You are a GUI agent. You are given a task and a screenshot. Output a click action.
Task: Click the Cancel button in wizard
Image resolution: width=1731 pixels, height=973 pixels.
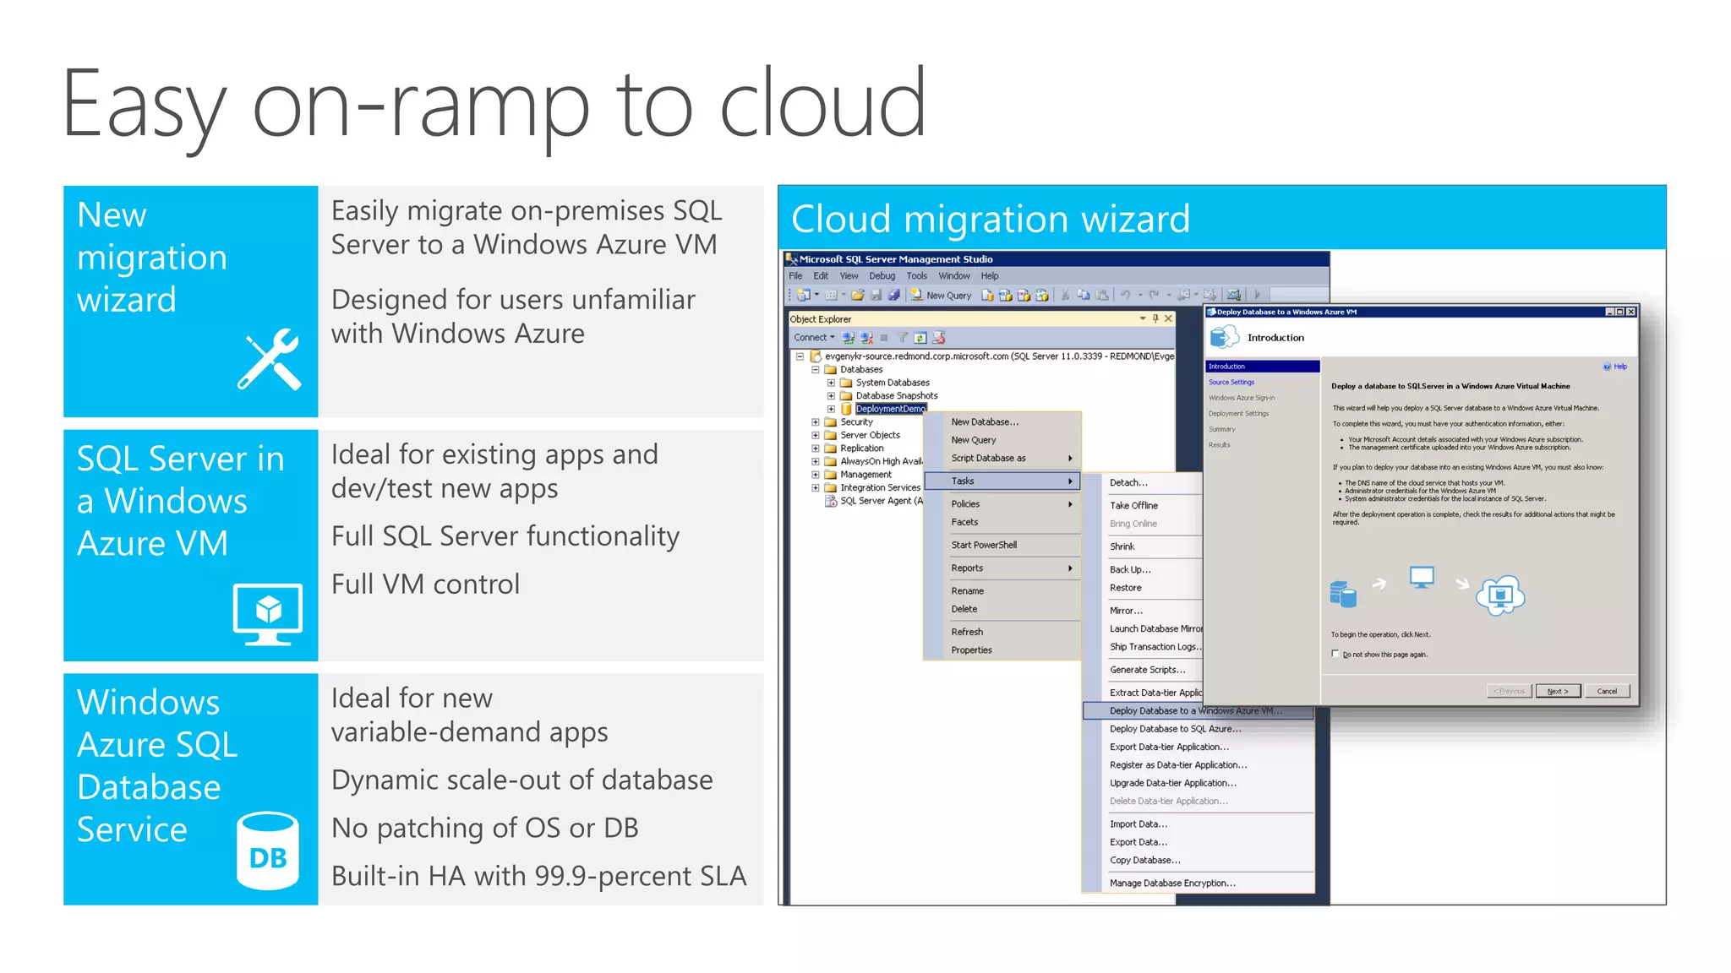point(1606,691)
